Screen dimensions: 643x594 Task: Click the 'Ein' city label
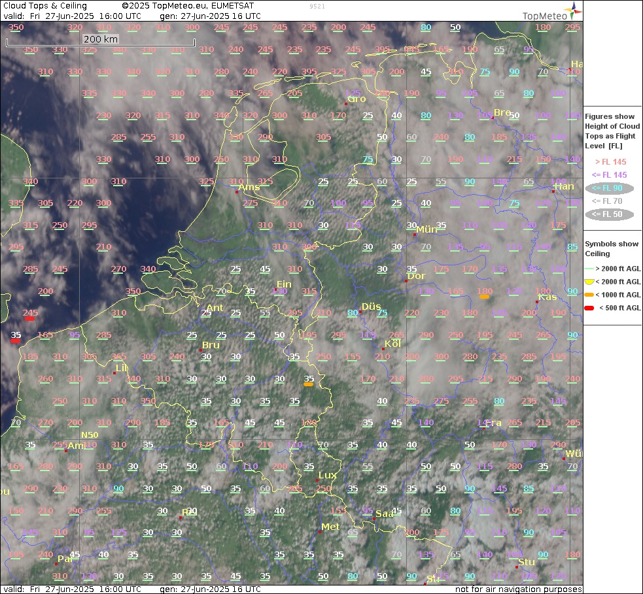point(284,284)
